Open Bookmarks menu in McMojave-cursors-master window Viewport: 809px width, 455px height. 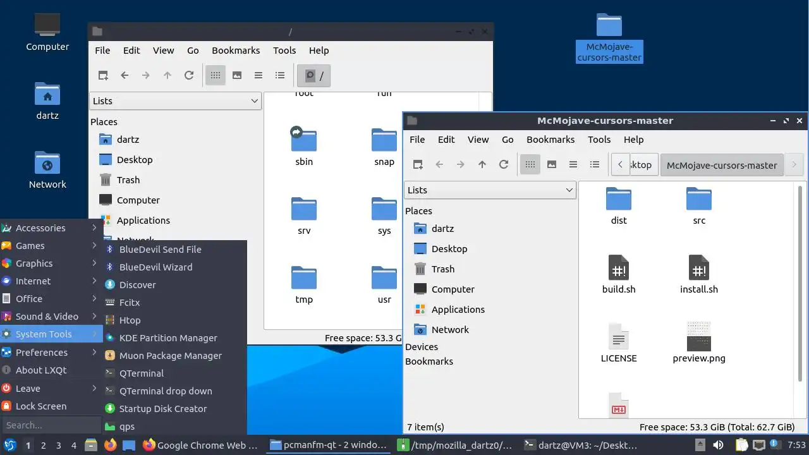(x=550, y=139)
